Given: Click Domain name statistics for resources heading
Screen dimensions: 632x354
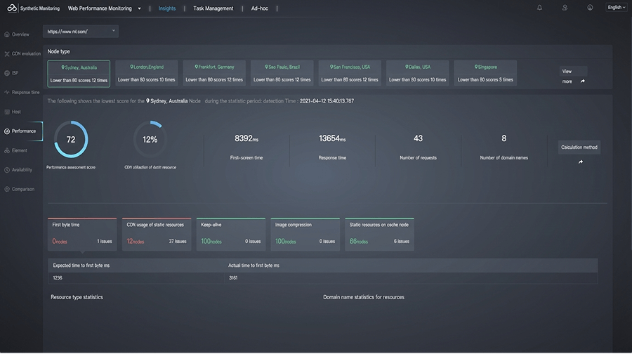Looking at the screenshot, I should tap(364, 298).
